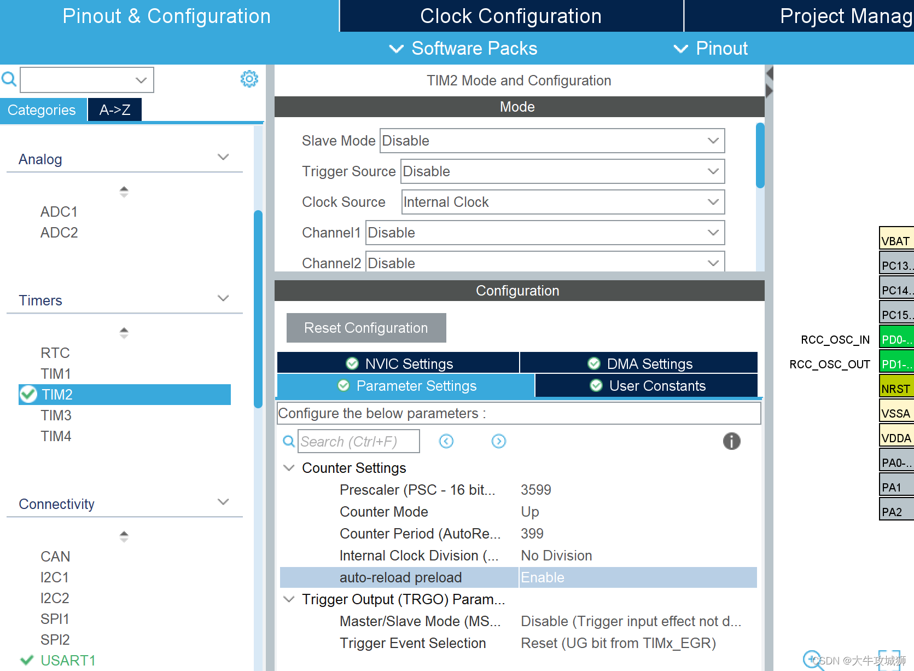Select SPI1 in the Connectivity list

55,619
